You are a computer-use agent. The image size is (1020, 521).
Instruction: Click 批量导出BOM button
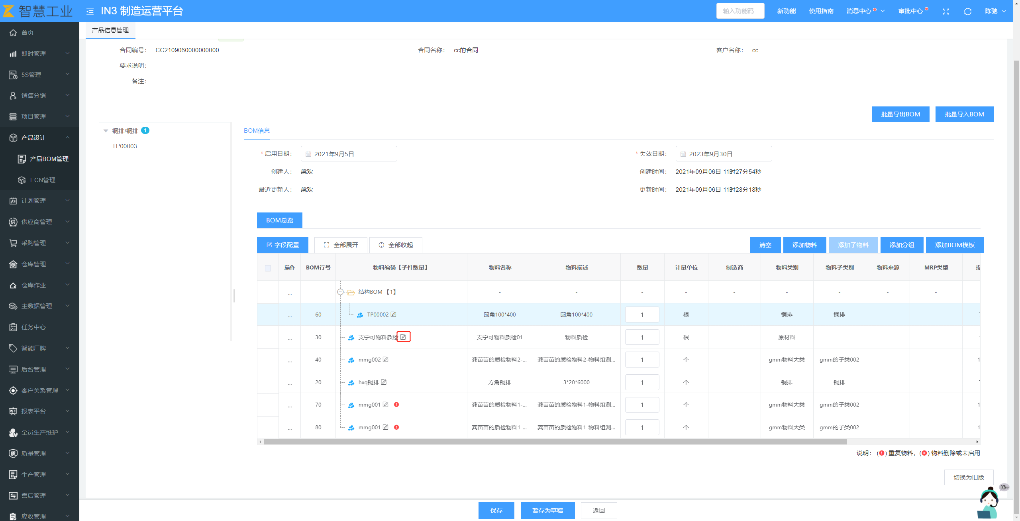pos(900,114)
